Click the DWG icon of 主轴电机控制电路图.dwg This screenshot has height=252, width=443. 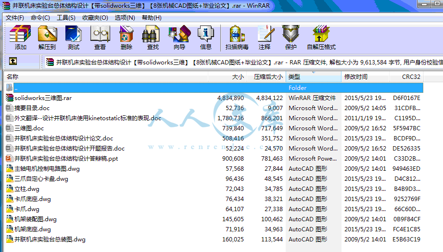click(10, 169)
